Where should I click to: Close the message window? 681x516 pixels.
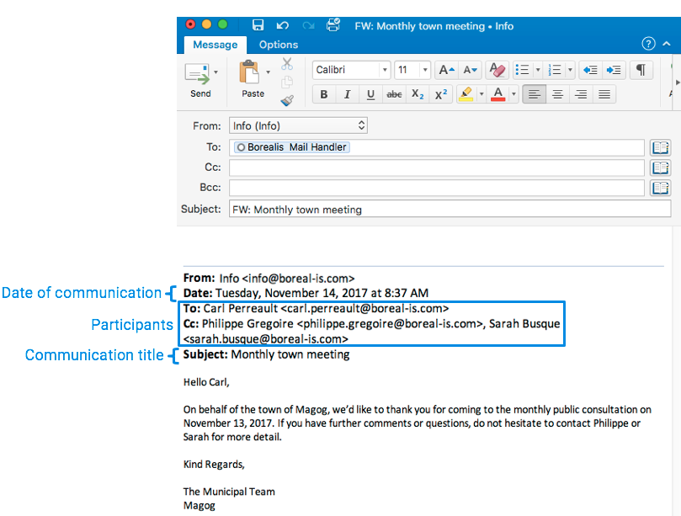click(x=190, y=24)
